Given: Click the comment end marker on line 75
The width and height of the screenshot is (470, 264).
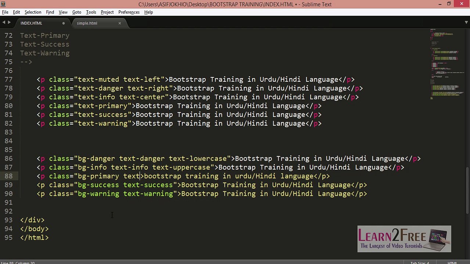Looking at the screenshot, I should point(26,62).
